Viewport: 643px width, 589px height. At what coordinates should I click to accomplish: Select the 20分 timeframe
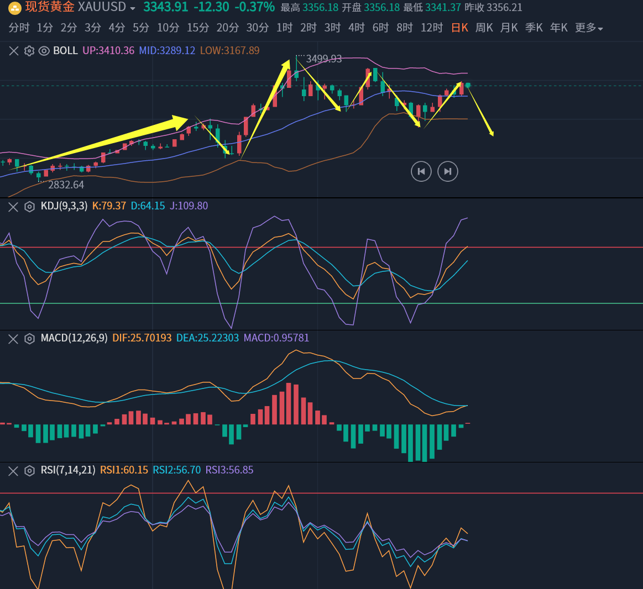coord(228,28)
